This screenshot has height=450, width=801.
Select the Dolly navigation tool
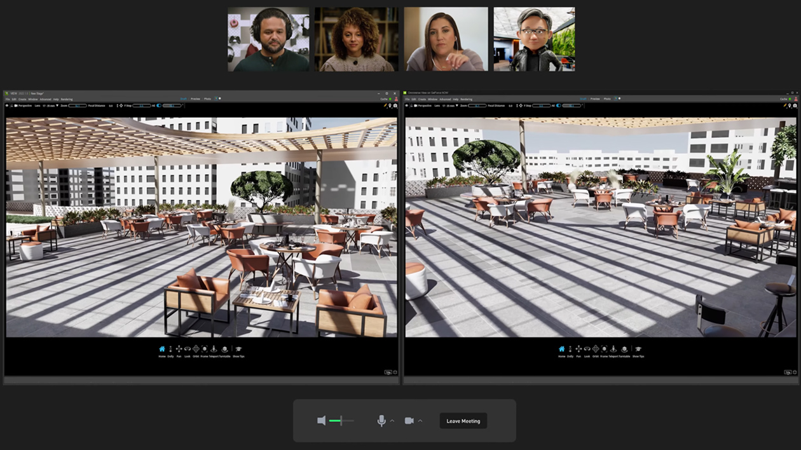click(171, 348)
